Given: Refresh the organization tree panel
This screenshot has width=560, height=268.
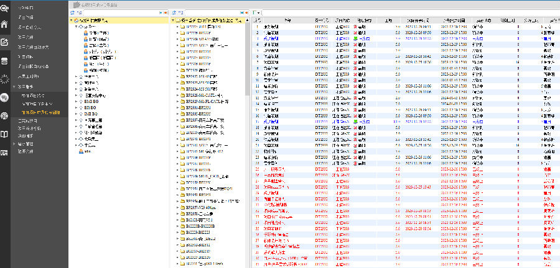Looking at the screenshot, I should (73, 12).
